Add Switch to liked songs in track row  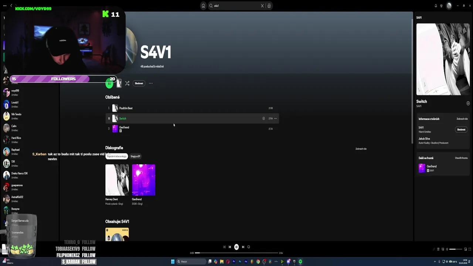coord(263,119)
